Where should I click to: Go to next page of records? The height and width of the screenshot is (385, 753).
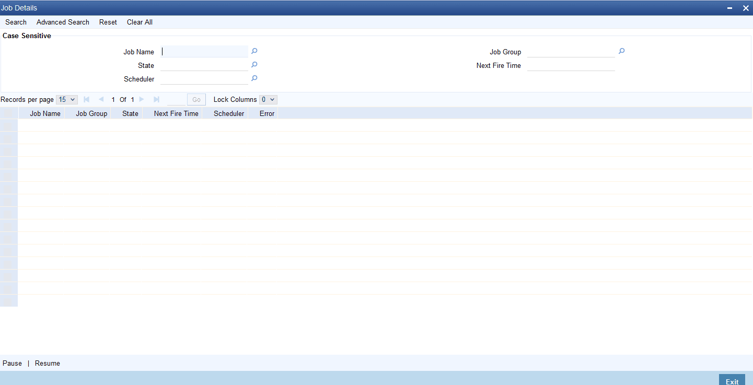142,99
